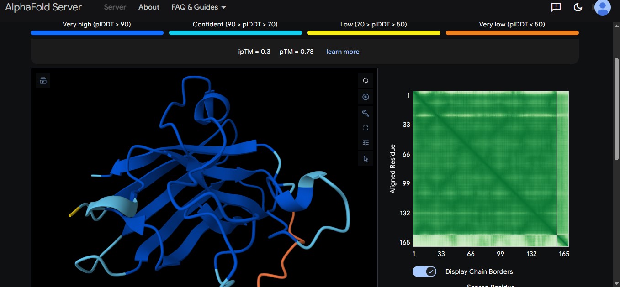The height and width of the screenshot is (287, 620).
Task: Expand the FAQ & Guides dropdown
Action: (x=199, y=7)
